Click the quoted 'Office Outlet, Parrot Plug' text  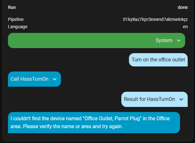[112, 118]
